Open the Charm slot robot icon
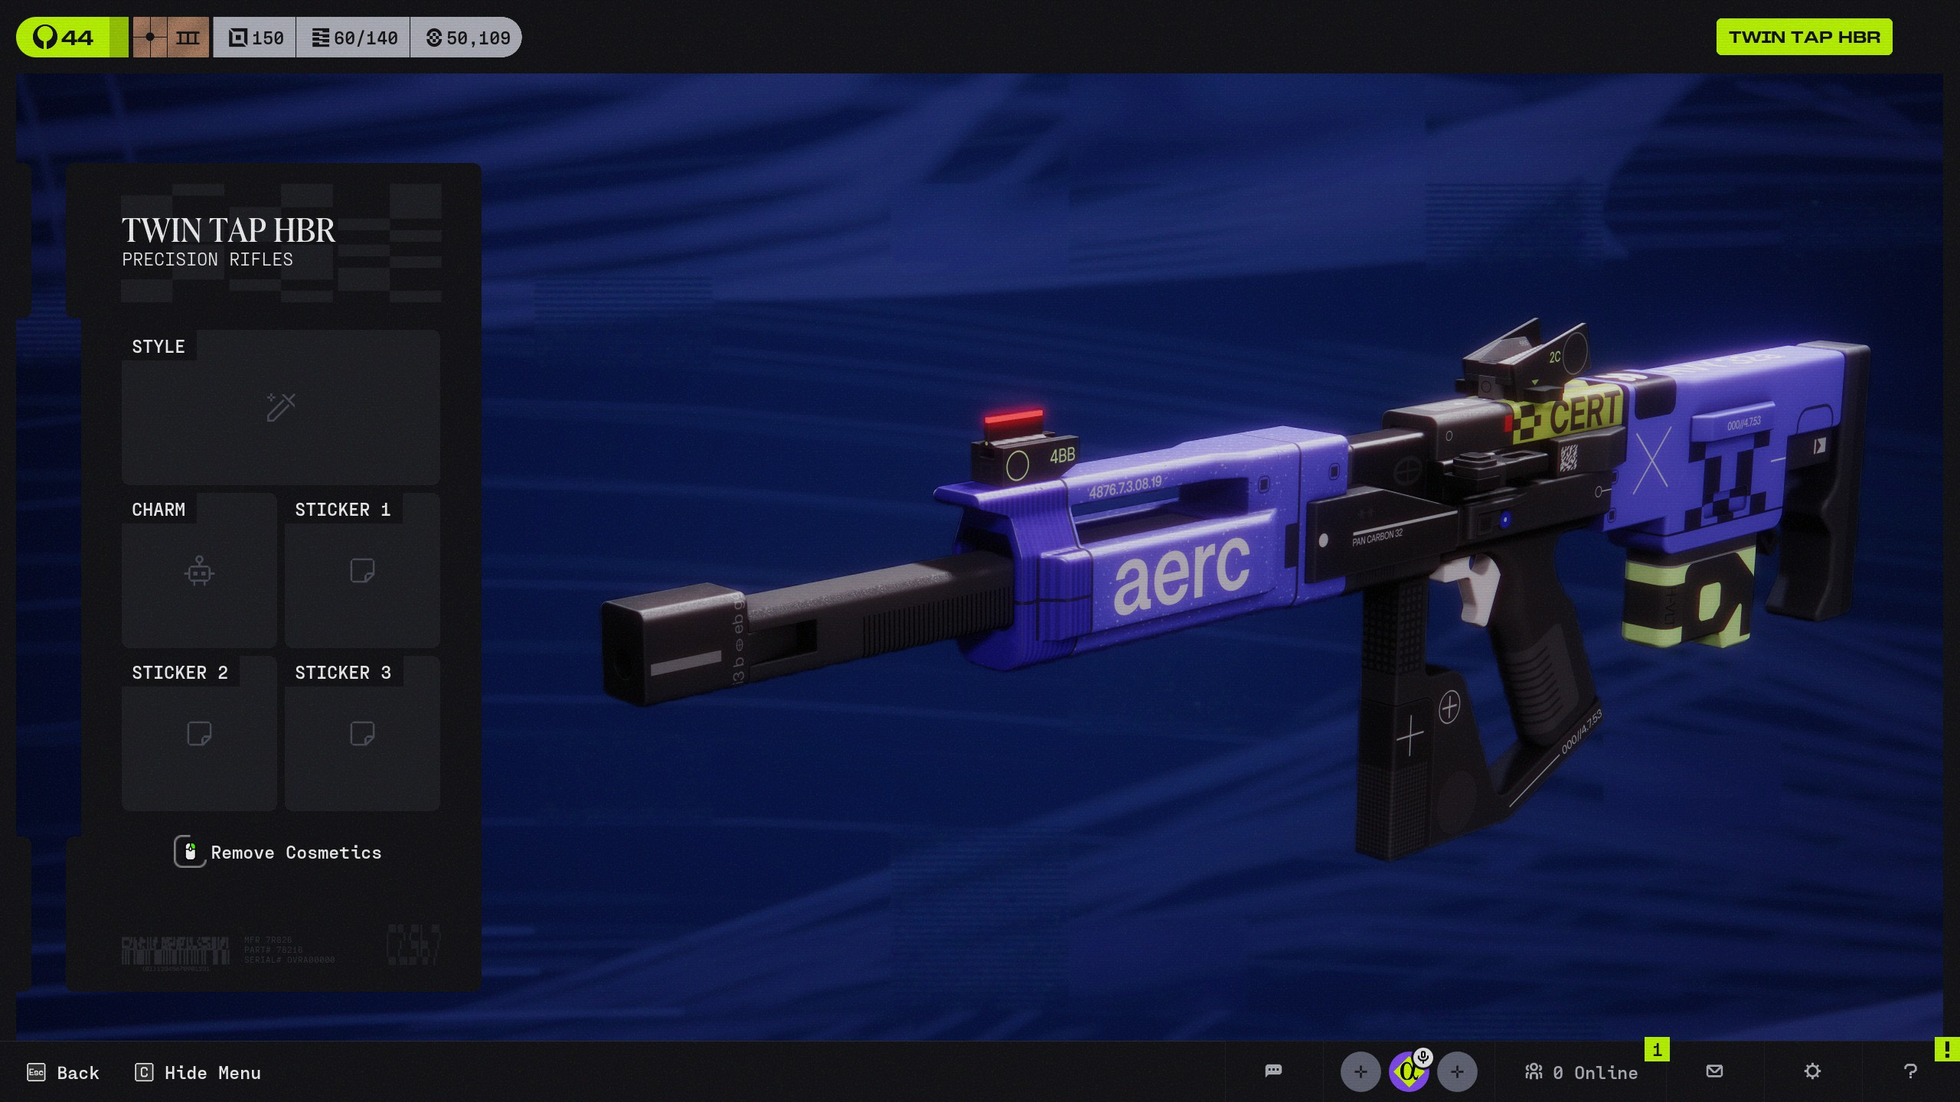 coord(199,571)
